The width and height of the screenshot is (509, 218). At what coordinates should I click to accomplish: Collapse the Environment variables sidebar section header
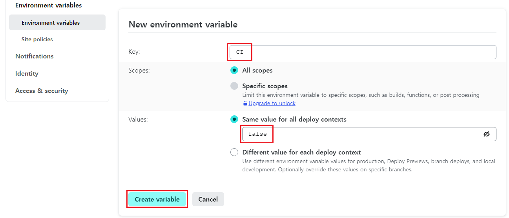click(49, 5)
